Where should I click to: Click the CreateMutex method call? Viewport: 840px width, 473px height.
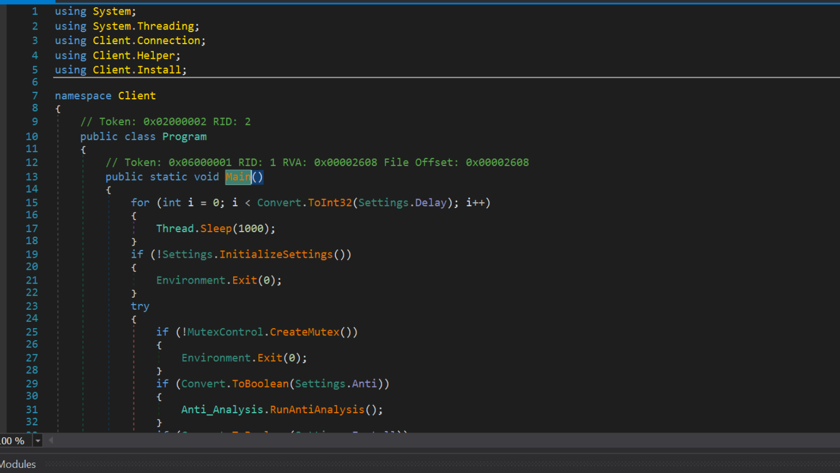(304, 332)
